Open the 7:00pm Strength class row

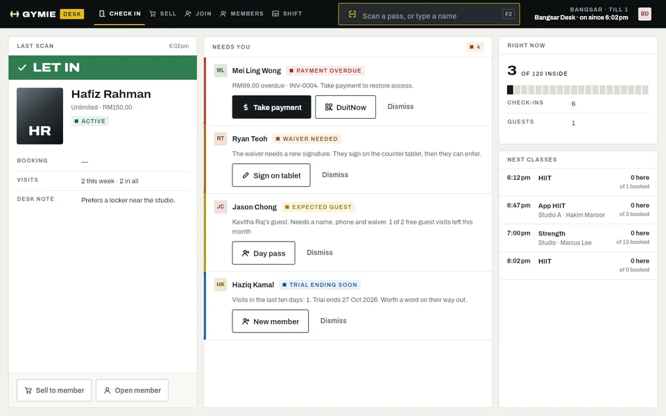click(x=578, y=238)
